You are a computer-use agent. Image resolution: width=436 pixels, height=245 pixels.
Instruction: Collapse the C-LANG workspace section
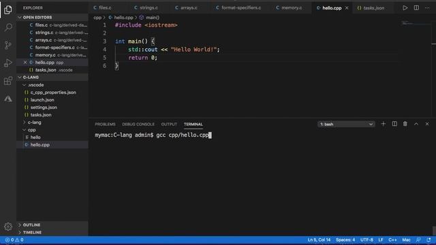52,77
